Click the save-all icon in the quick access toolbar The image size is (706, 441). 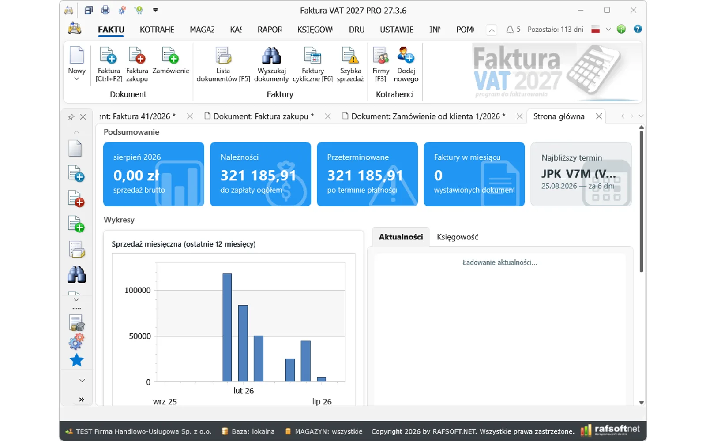(89, 10)
